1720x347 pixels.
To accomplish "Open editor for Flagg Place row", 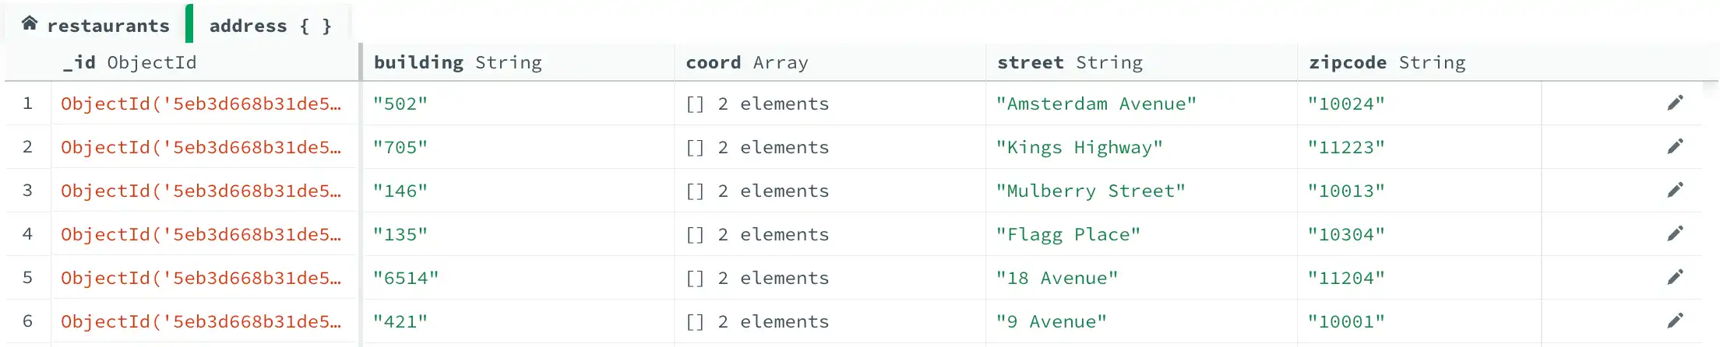I will (1675, 233).
